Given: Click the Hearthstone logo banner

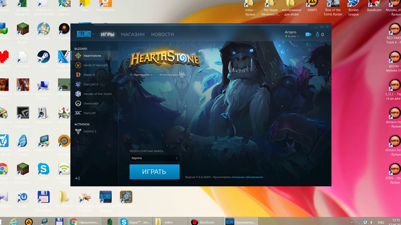Looking at the screenshot, I should [165, 59].
